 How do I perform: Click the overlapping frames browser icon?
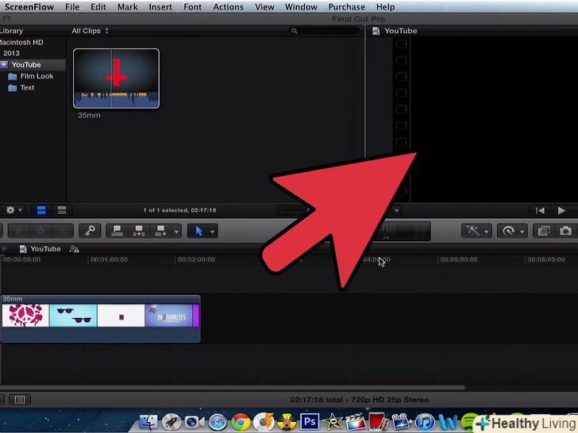pyautogui.click(x=544, y=231)
